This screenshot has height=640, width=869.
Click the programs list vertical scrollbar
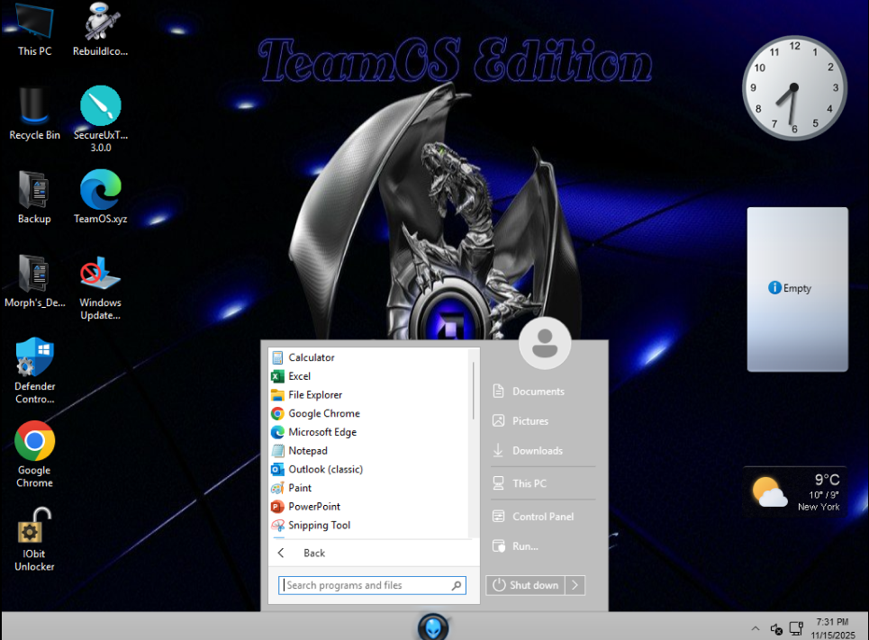(473, 392)
